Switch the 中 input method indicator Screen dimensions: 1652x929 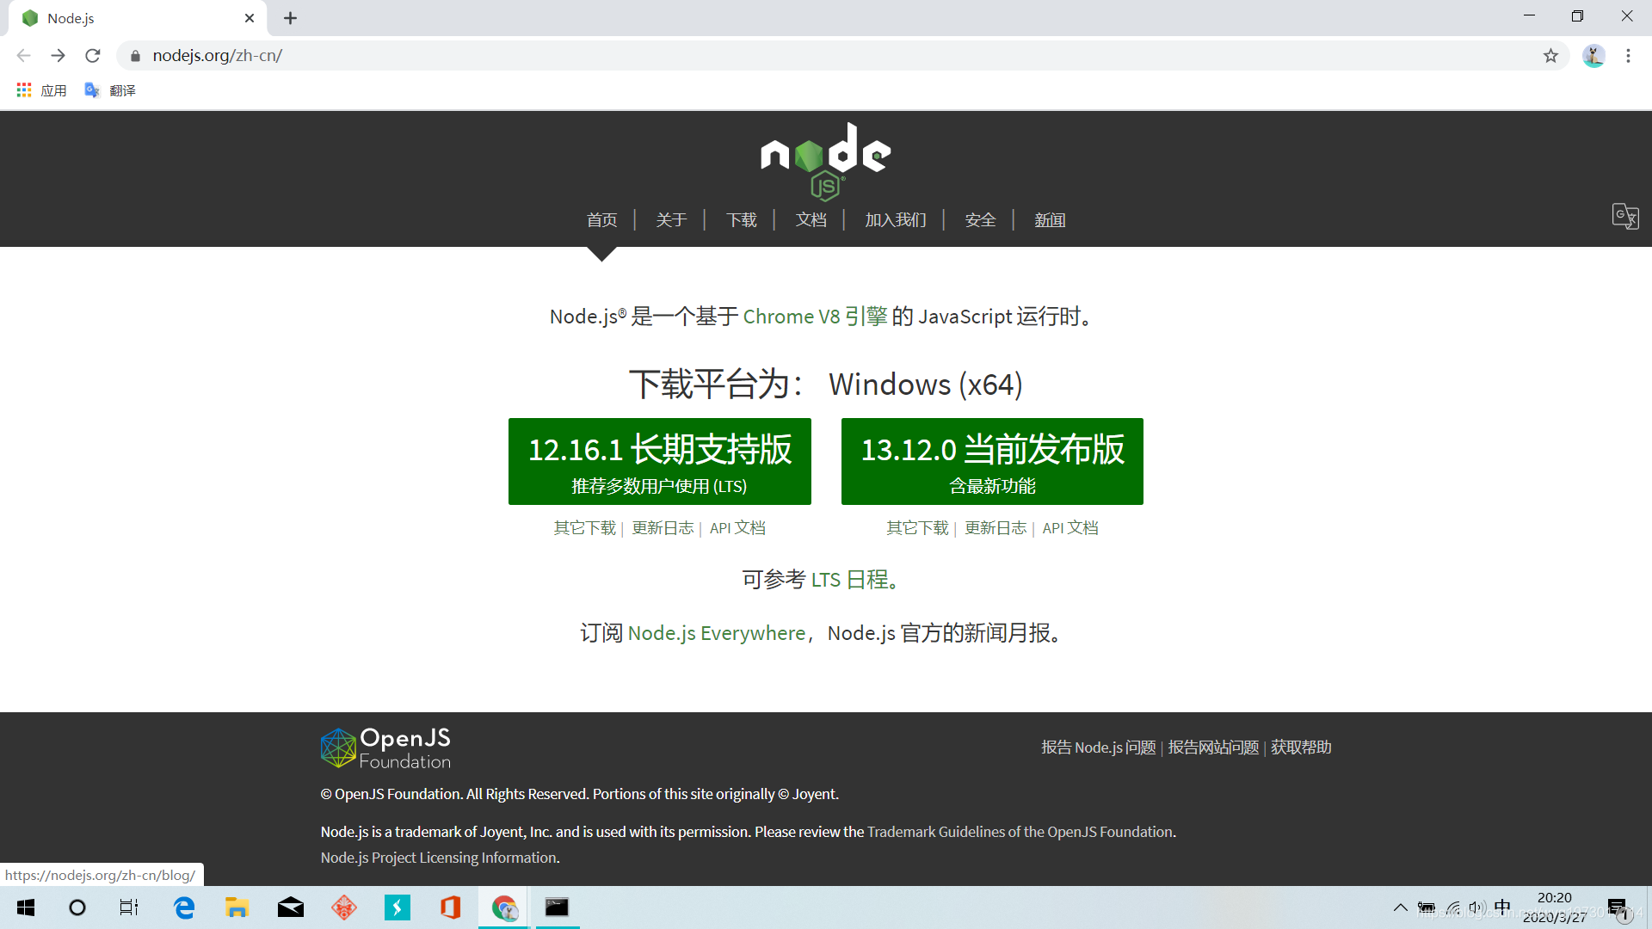(1503, 907)
